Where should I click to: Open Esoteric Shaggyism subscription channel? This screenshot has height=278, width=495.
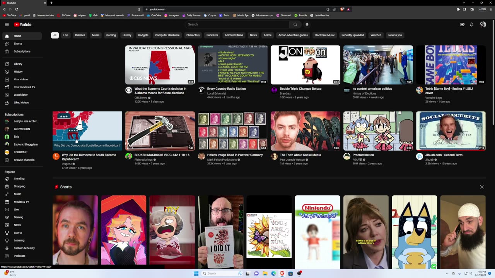(22, 144)
